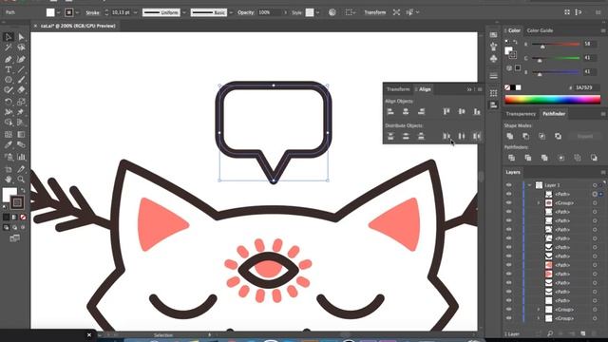Select the Pen tool

tap(9, 59)
